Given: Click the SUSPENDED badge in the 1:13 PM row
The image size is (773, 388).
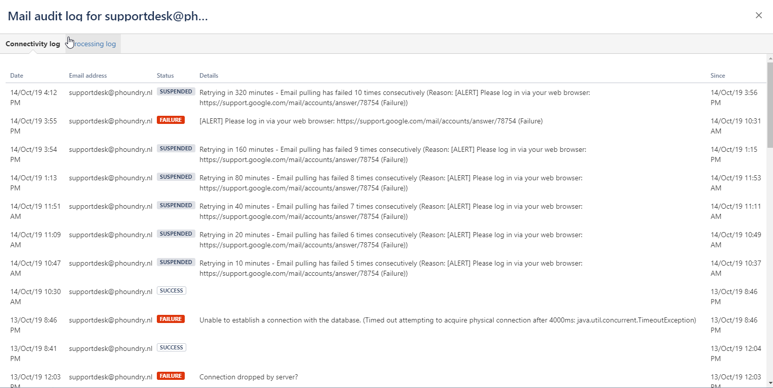Looking at the screenshot, I should 176,177.
